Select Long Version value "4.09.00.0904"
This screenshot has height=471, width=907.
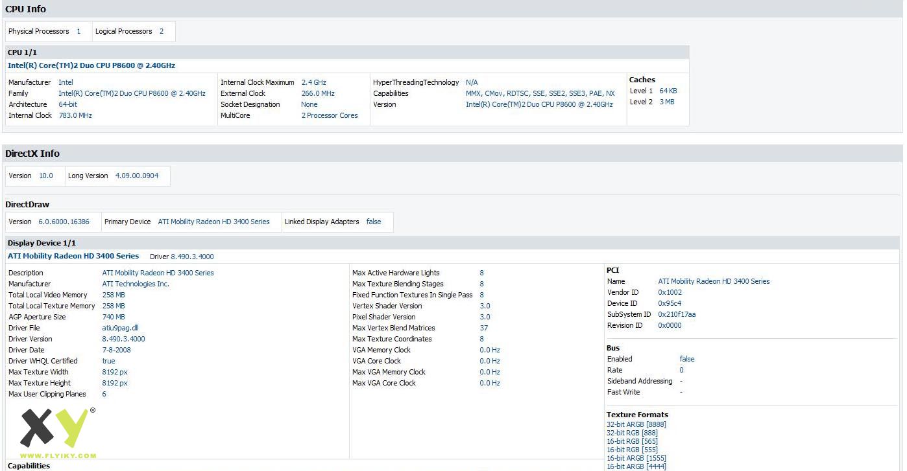point(137,176)
